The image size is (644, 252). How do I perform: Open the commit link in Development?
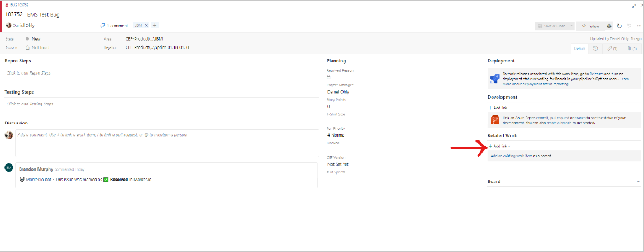[542, 118]
